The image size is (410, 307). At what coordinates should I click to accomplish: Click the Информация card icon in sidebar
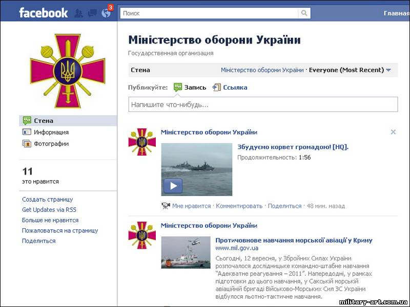coord(27,132)
